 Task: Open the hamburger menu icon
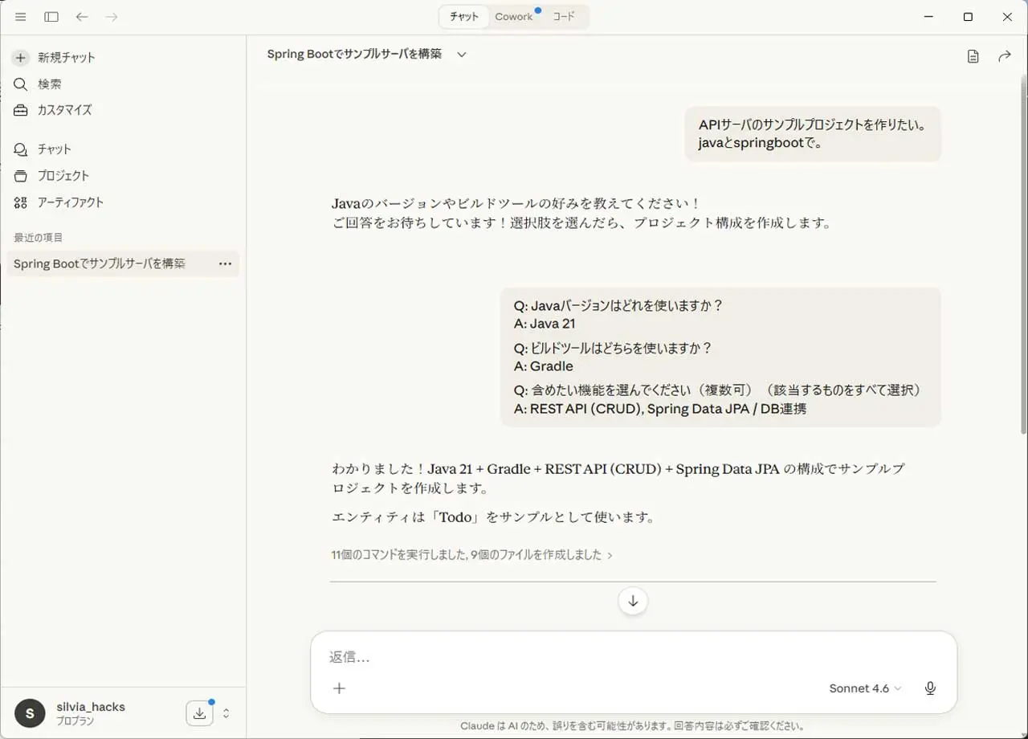click(x=21, y=17)
